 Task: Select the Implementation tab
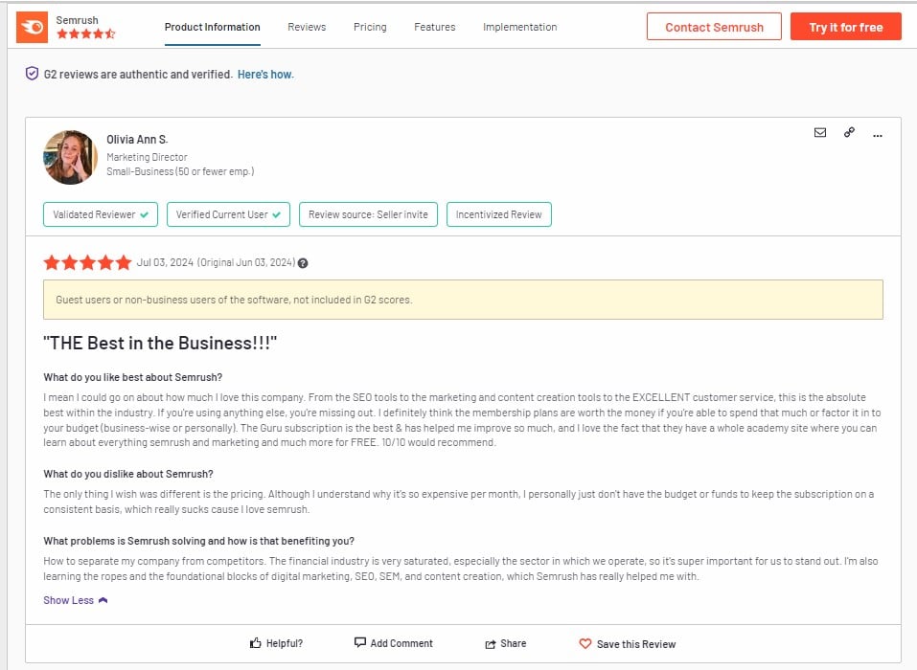(519, 27)
